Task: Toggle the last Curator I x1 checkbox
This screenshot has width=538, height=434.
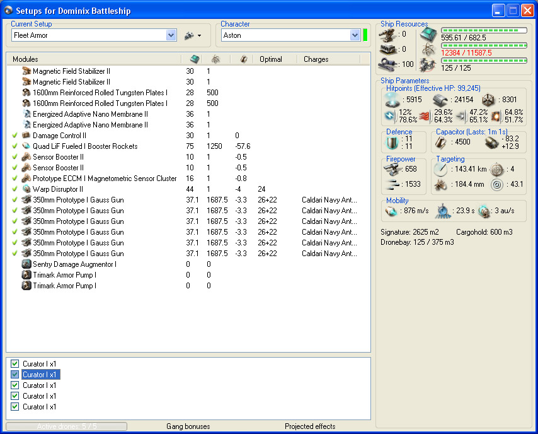Action: coord(14,406)
